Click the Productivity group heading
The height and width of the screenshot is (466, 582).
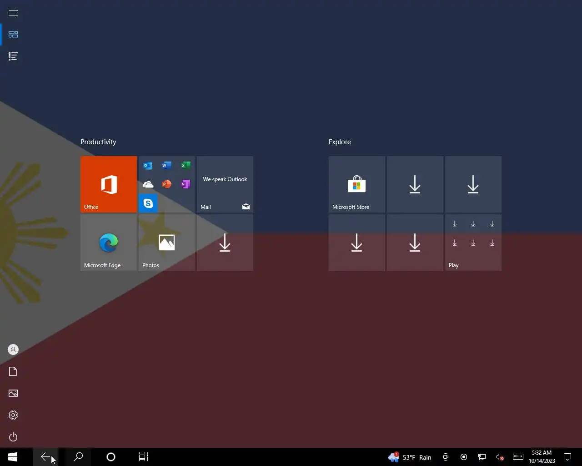[98, 142]
